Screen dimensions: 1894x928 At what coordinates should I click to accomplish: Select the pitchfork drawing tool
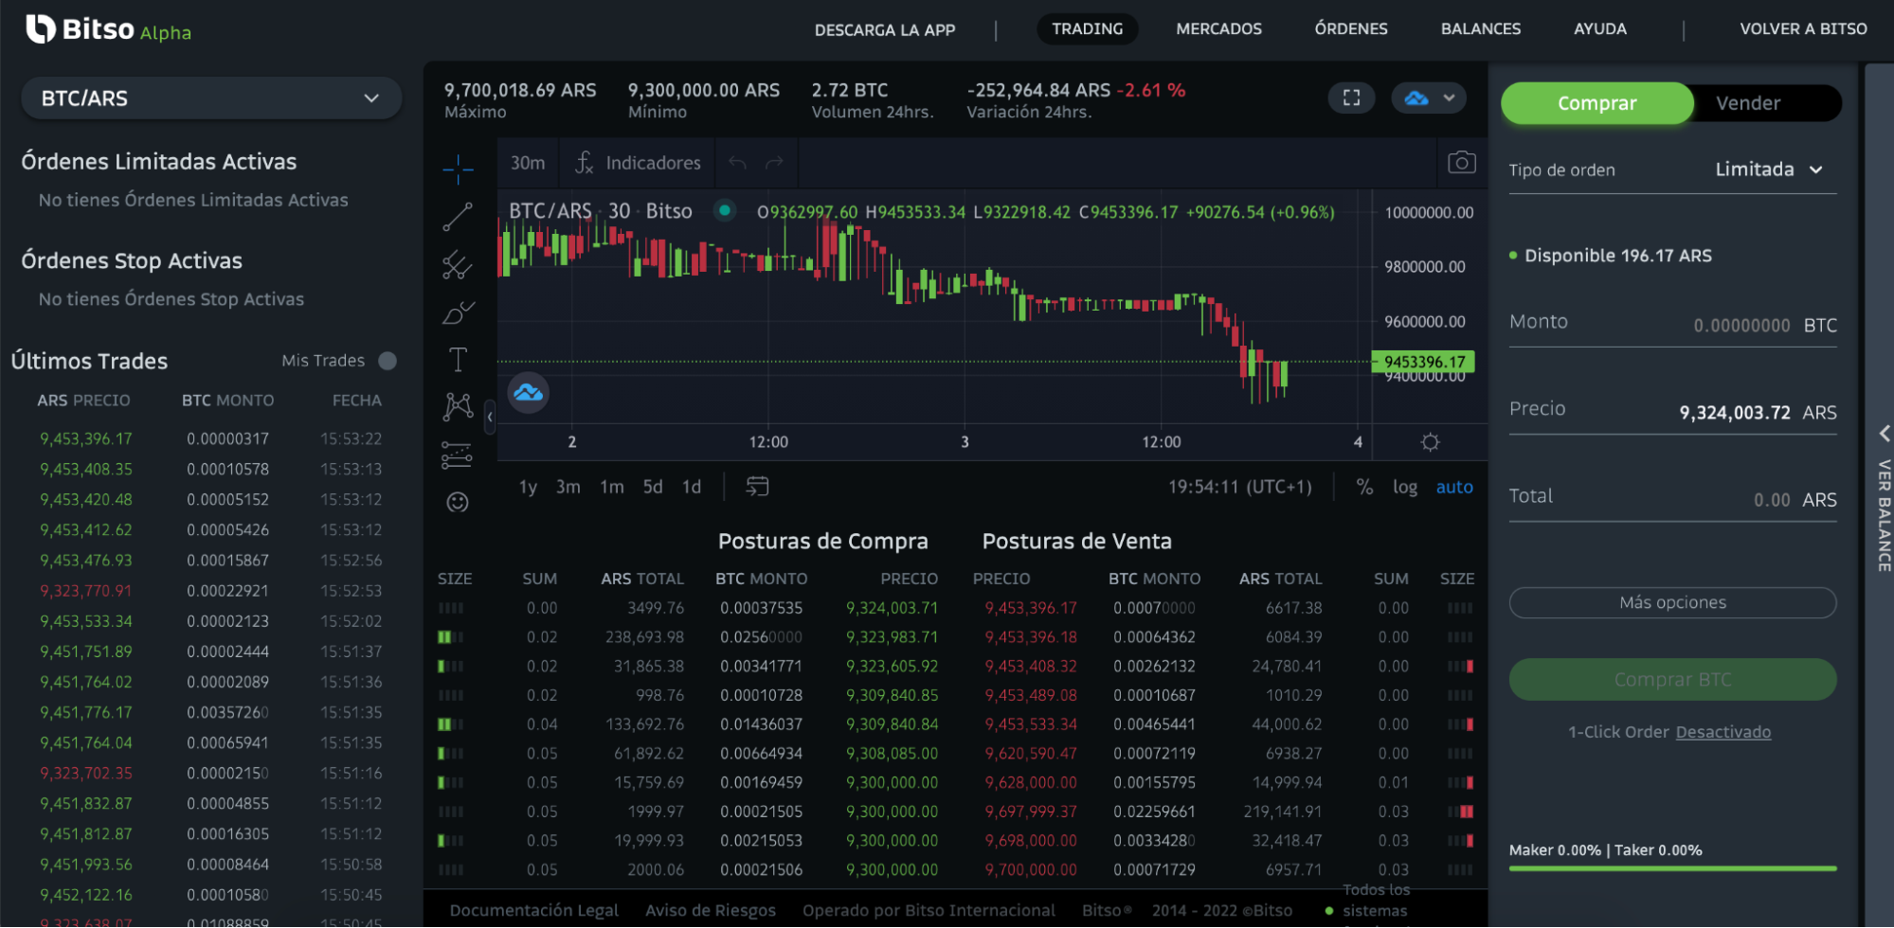point(458,264)
